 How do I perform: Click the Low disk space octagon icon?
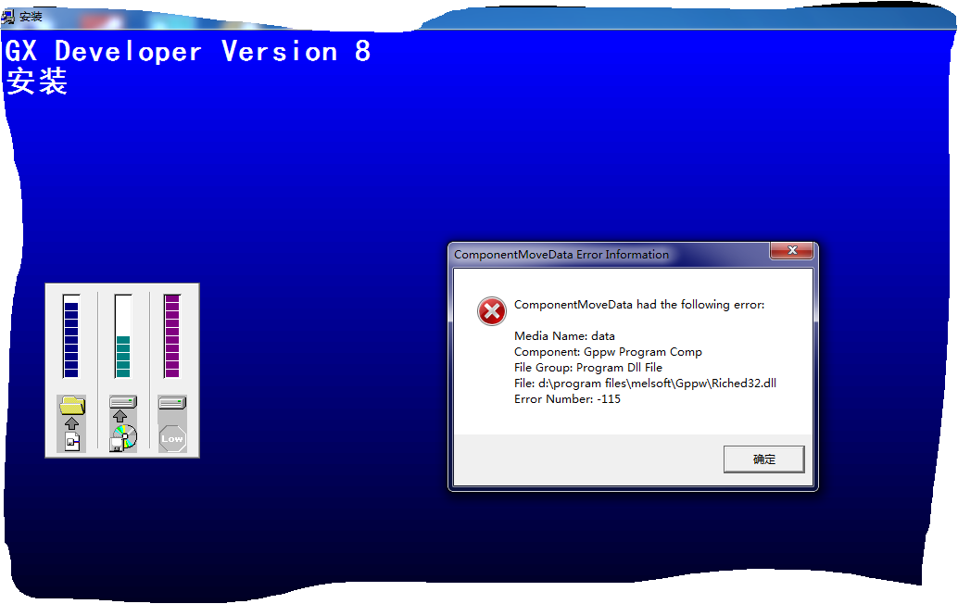[172, 438]
